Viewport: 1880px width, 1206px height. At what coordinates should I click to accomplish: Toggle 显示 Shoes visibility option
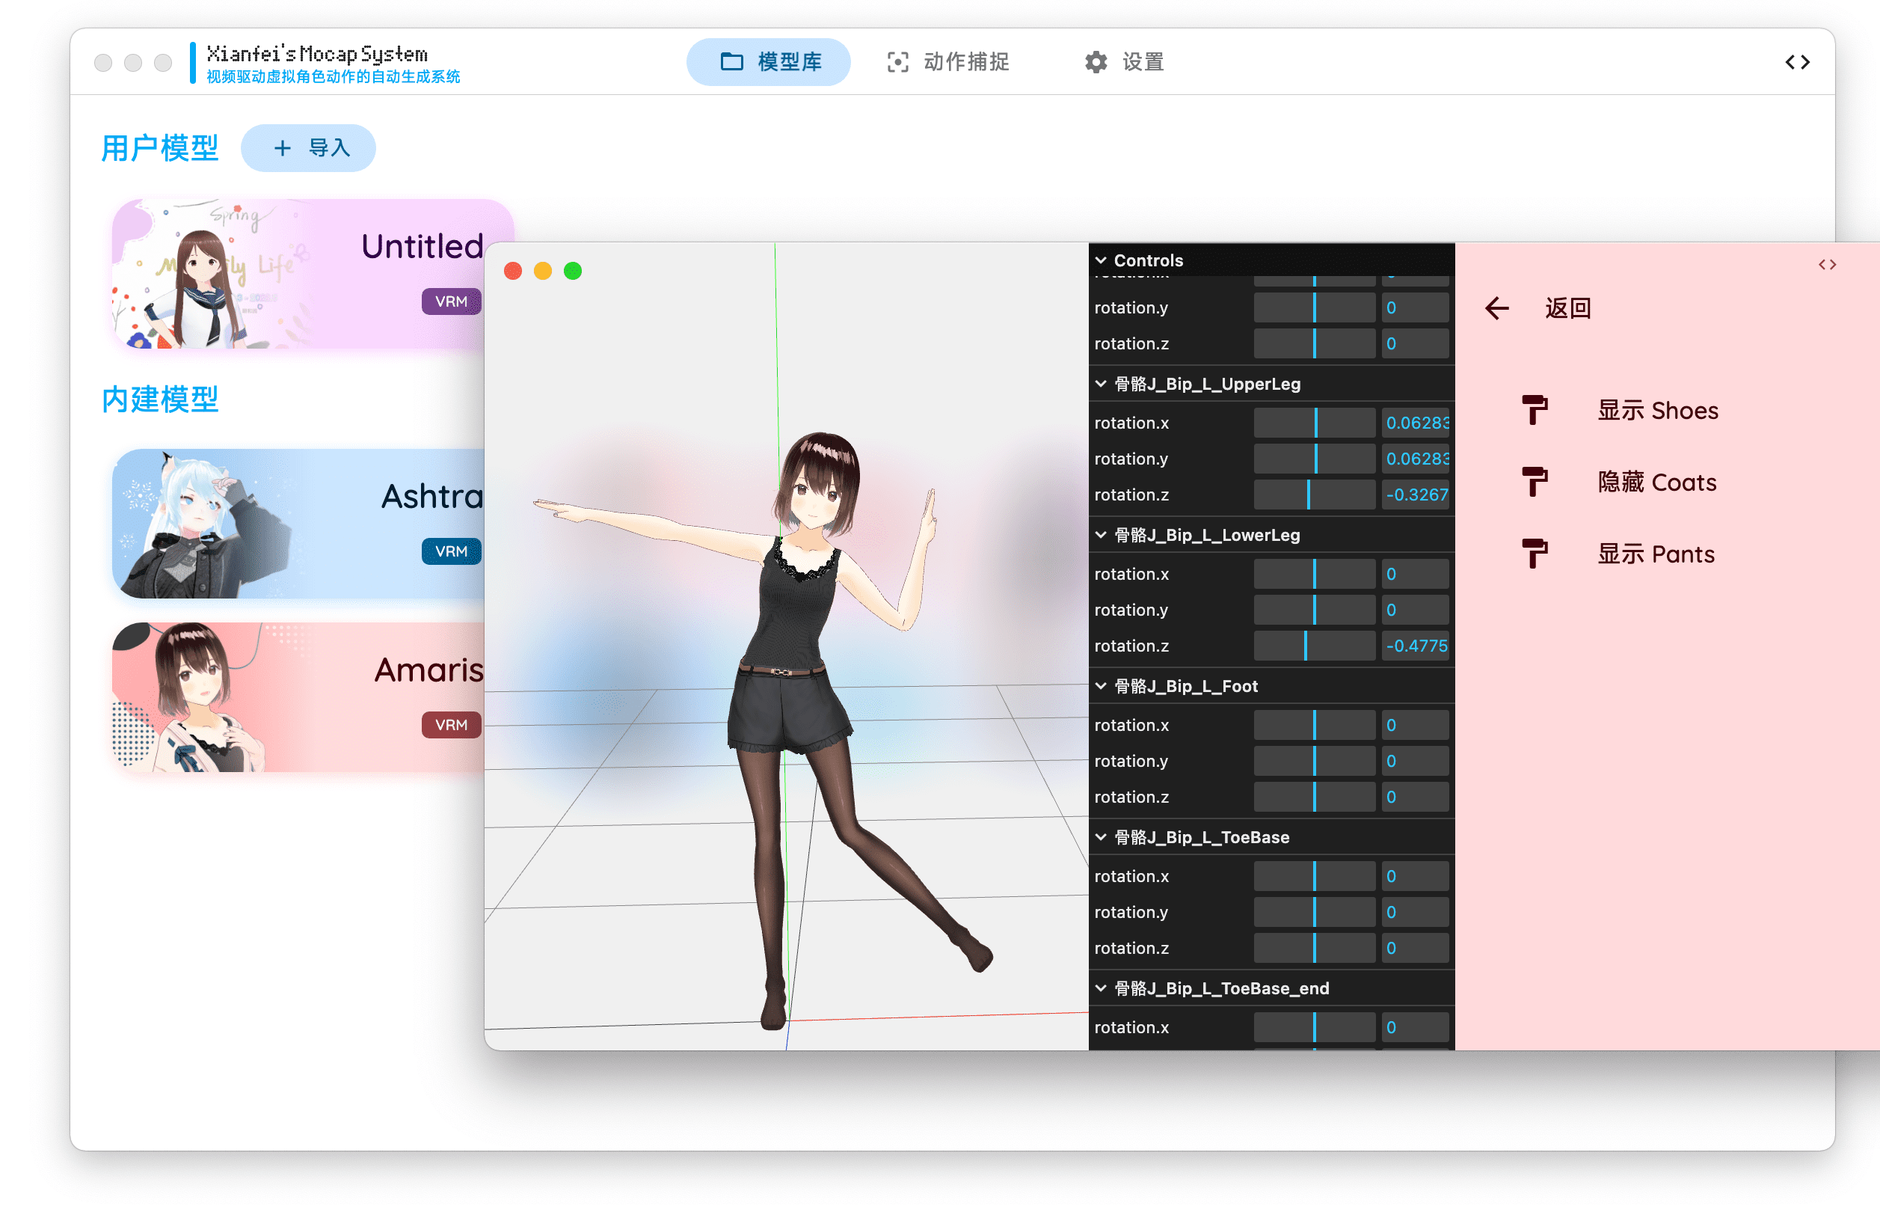1657,410
